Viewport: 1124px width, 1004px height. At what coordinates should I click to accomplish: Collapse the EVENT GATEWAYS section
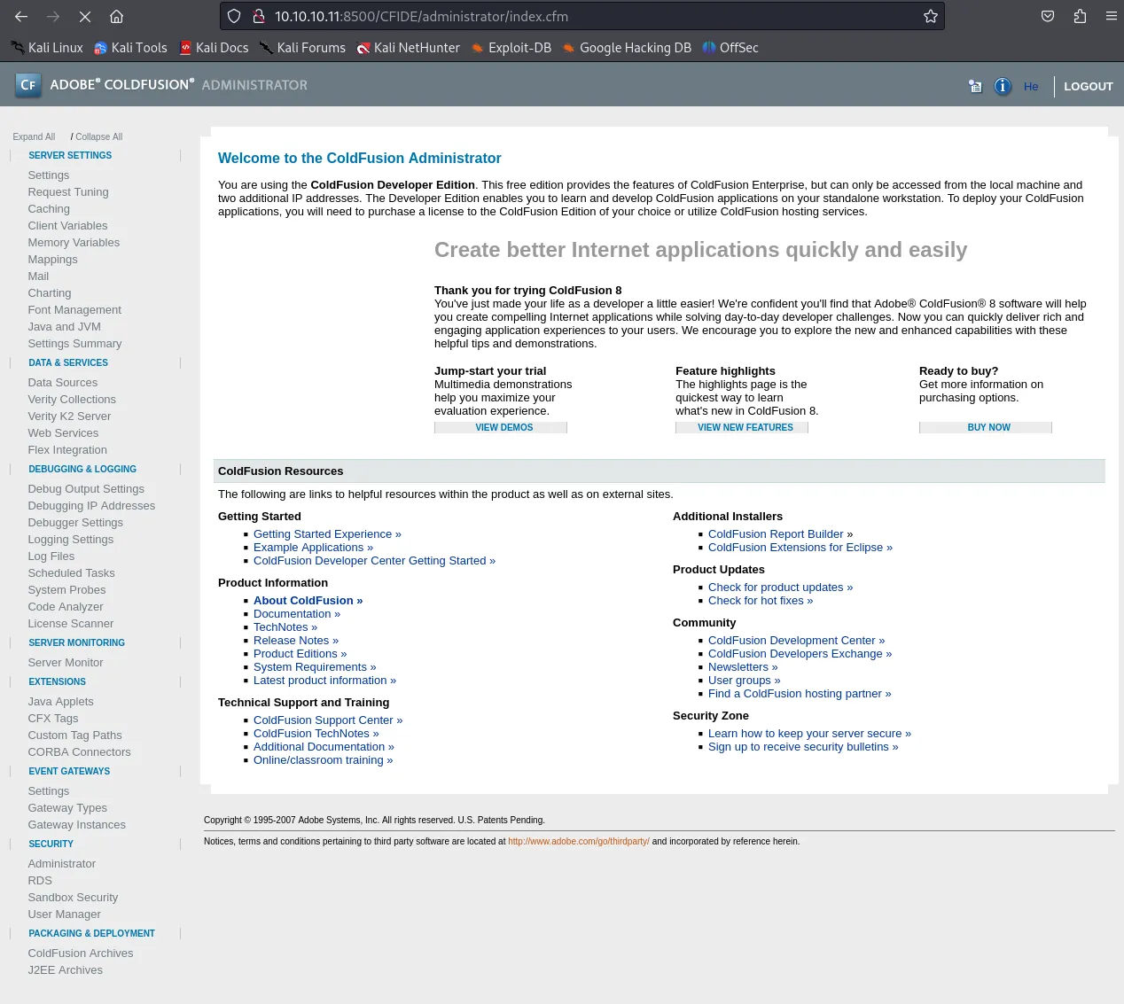point(69,771)
